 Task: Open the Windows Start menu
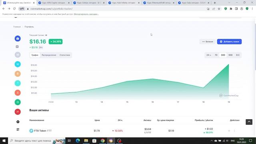tap(4, 141)
